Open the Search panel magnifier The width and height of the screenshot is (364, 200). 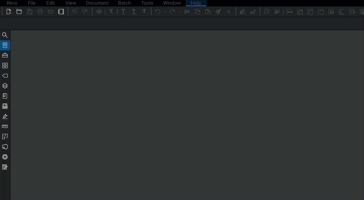click(x=5, y=35)
